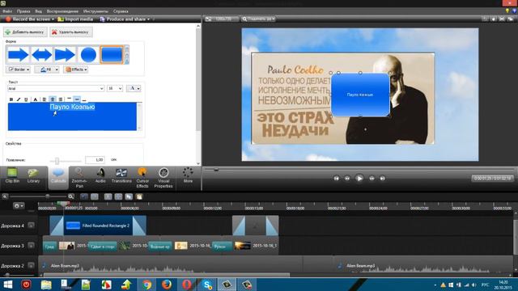Image resolution: width=518 pixels, height=291 pixels.
Task: Open the Справка menu
Action: [x=121, y=11]
